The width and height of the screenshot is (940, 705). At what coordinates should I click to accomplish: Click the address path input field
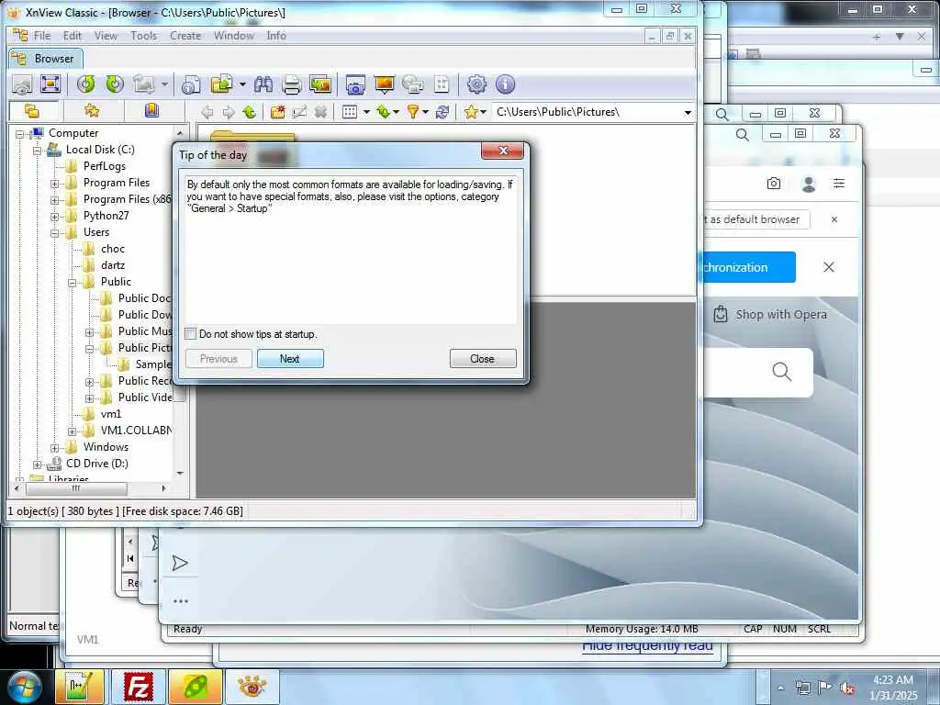(587, 112)
